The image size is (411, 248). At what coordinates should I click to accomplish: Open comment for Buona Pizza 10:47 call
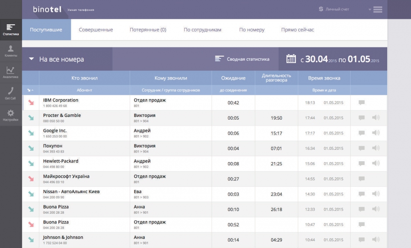point(362,224)
